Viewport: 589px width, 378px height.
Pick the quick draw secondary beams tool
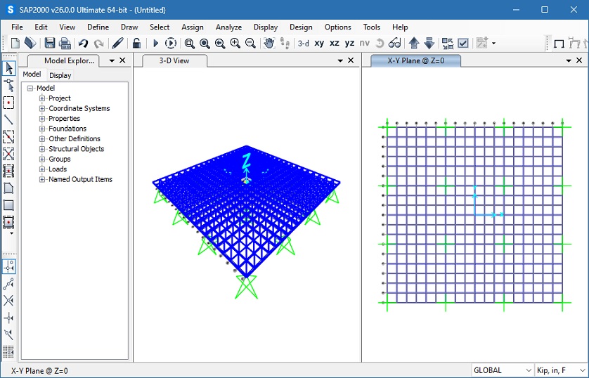[8, 171]
